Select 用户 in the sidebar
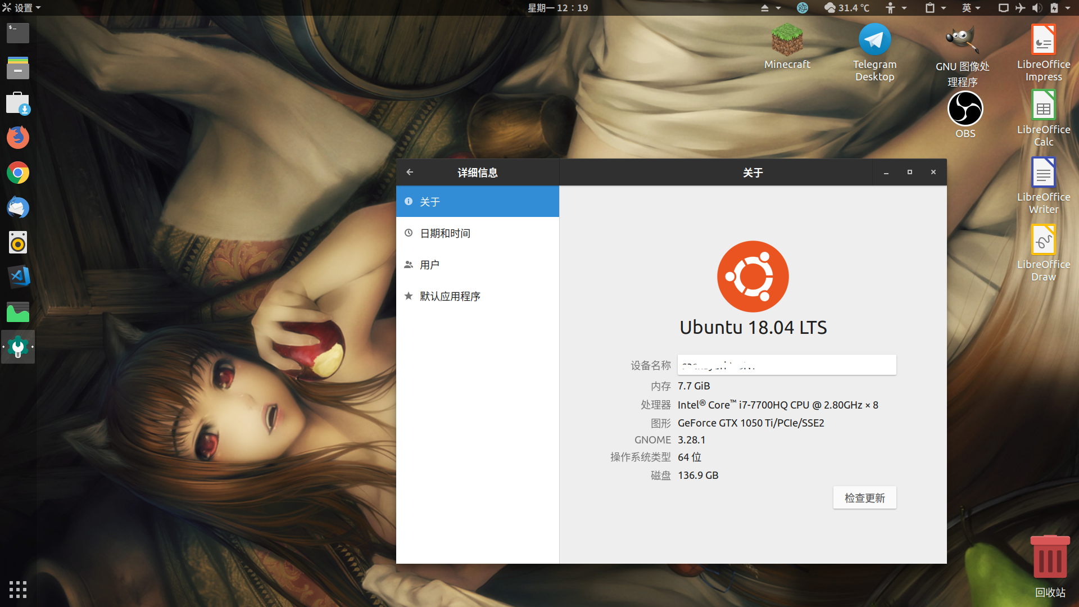This screenshot has width=1079, height=607. (x=478, y=264)
